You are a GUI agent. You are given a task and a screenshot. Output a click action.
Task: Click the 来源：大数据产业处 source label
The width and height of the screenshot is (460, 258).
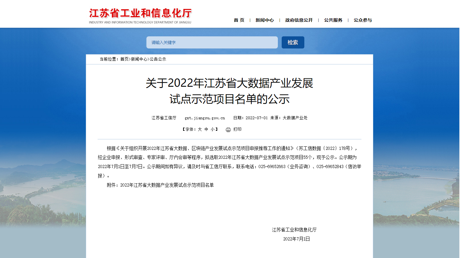[289, 118]
